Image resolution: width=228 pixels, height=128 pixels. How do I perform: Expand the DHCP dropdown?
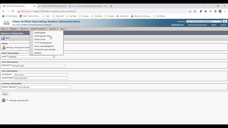point(32,57)
